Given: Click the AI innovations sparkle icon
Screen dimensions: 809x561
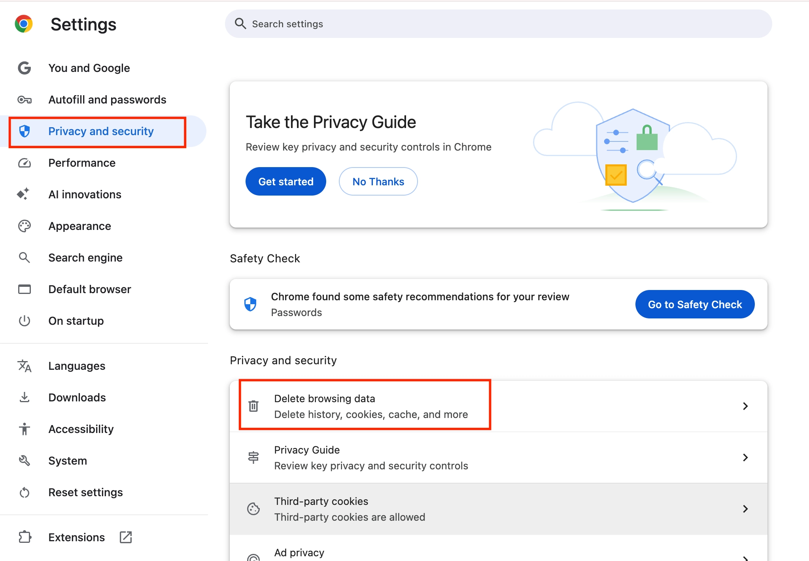Looking at the screenshot, I should [x=24, y=194].
